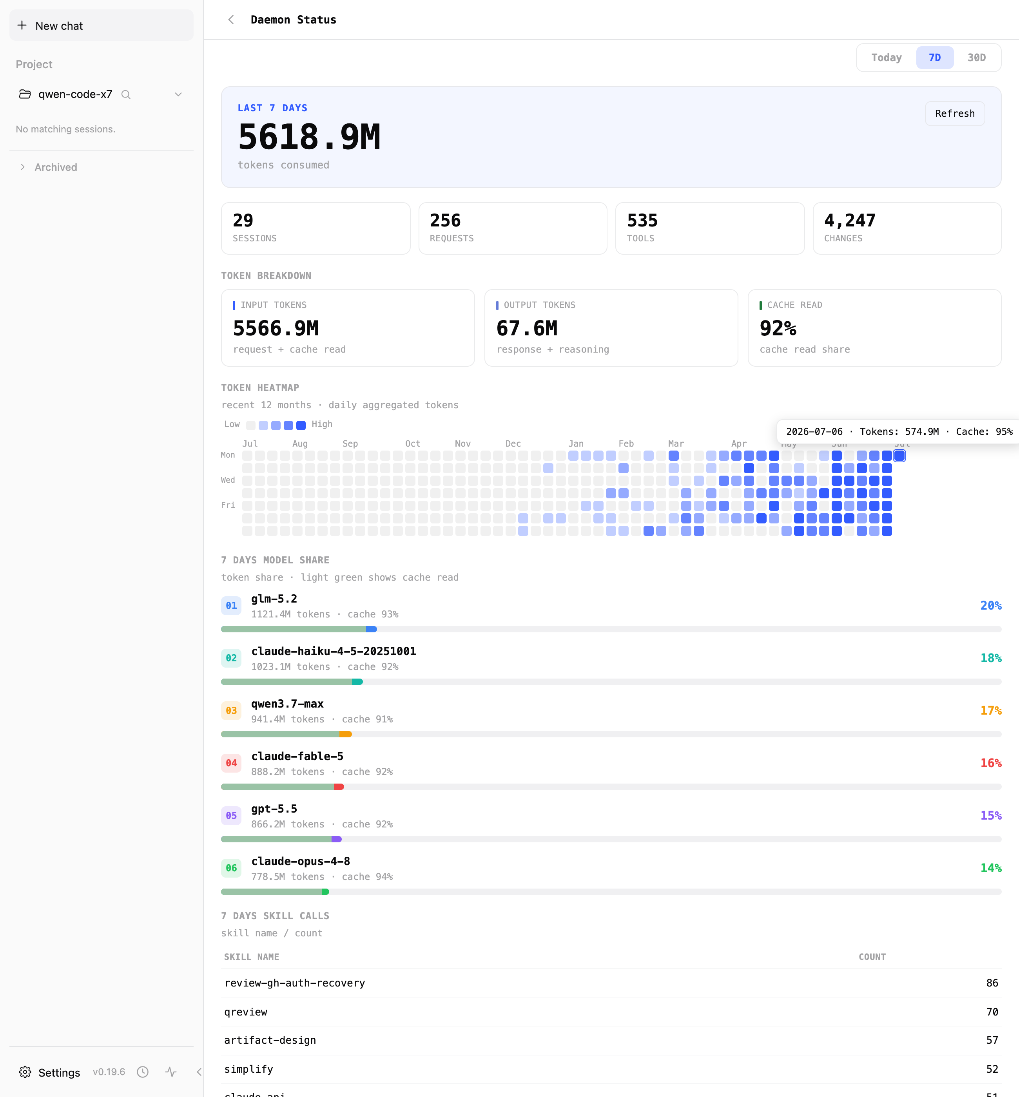Click the count 86 cell
This screenshot has width=1019, height=1097.
tap(992, 983)
